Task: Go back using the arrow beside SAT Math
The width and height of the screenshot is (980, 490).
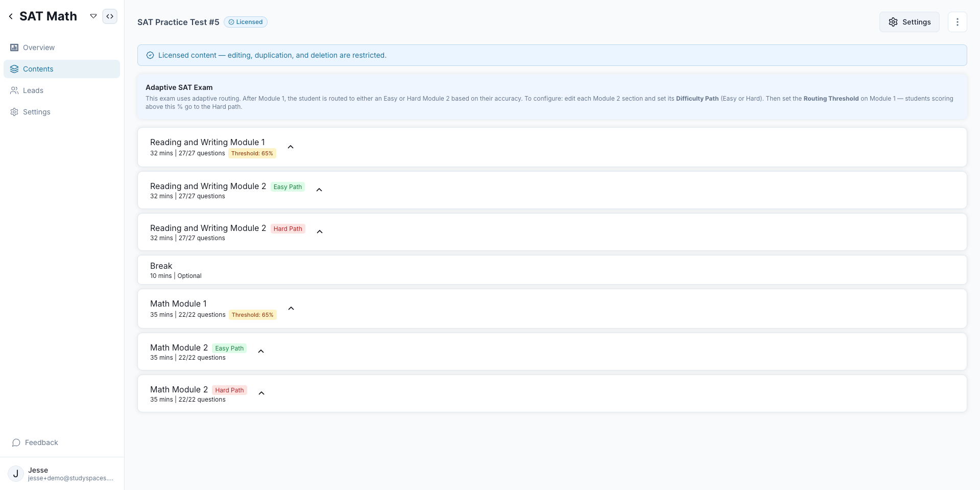Action: pos(11,16)
